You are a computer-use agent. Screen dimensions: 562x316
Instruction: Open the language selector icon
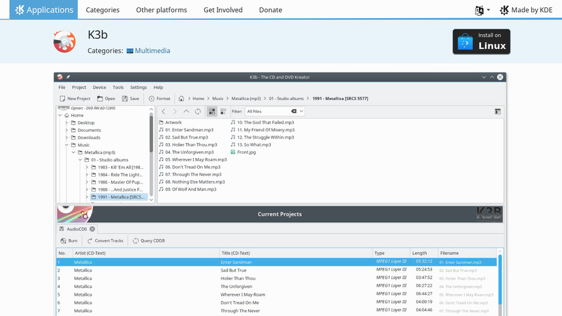tap(482, 10)
